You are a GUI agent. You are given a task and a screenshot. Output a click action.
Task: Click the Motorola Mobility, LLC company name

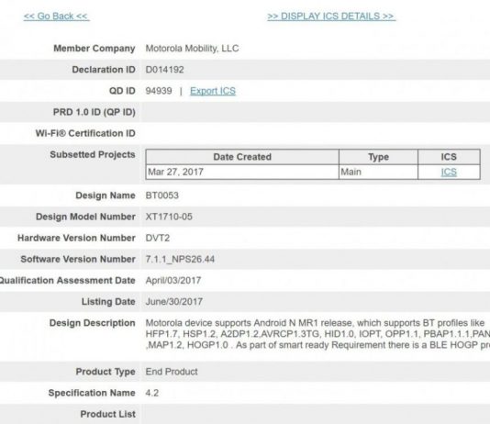[192, 49]
